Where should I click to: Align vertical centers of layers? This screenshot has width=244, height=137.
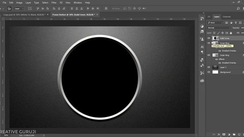point(43,8)
